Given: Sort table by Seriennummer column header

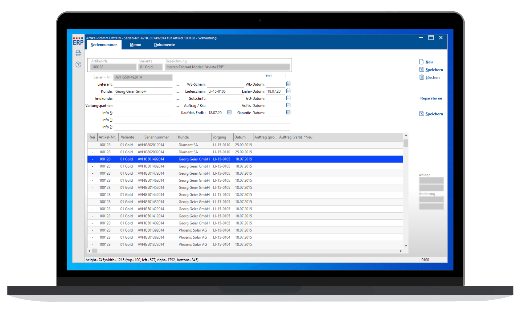Looking at the screenshot, I should tap(157, 137).
